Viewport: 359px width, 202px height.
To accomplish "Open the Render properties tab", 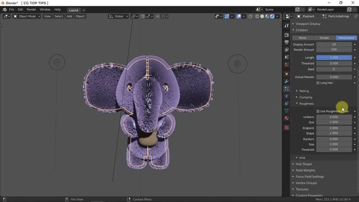I will (287, 35).
